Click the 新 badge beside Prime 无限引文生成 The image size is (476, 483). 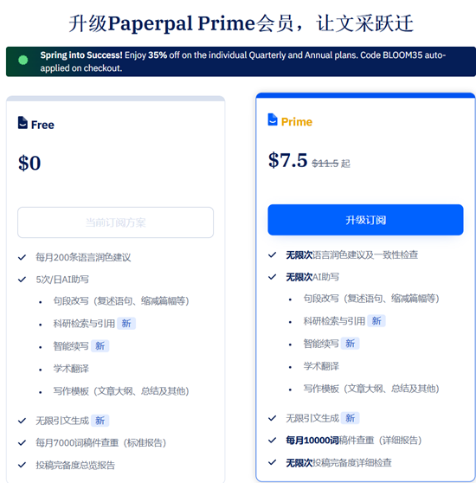pos(350,418)
